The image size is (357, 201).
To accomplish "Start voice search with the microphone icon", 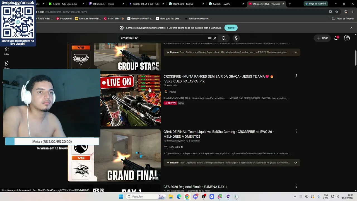I will [236, 38].
